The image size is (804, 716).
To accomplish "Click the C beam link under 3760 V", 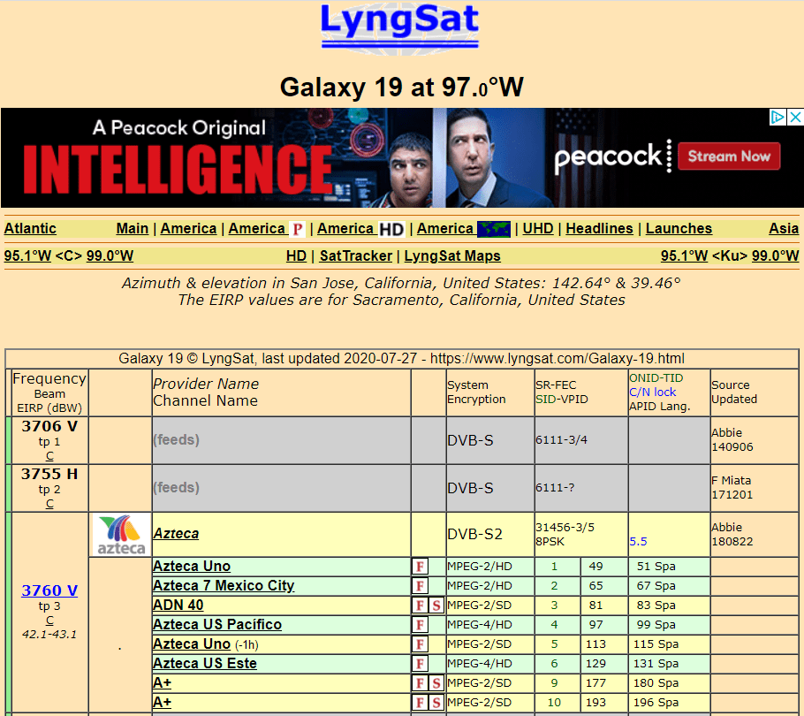I will [x=49, y=620].
